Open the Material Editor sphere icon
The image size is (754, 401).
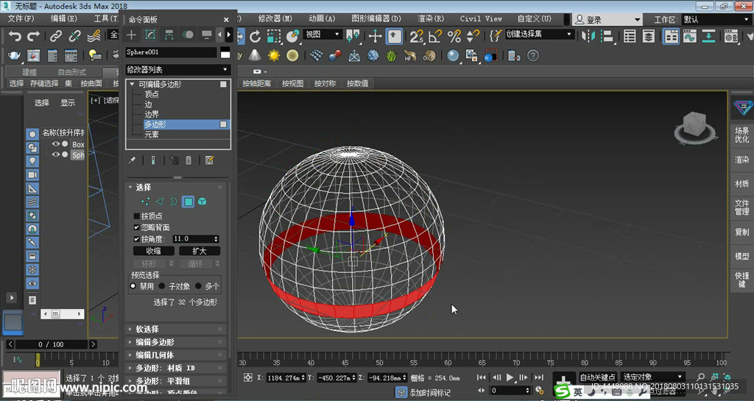[x=453, y=56]
